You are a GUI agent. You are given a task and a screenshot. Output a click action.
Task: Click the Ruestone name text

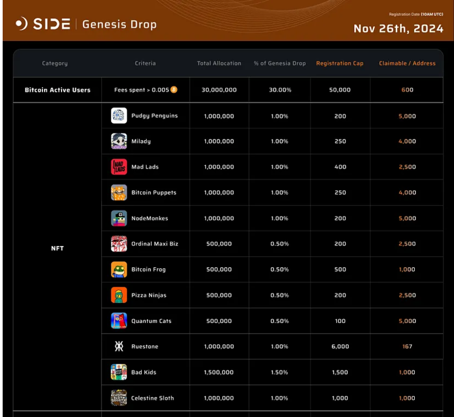pyautogui.click(x=145, y=346)
